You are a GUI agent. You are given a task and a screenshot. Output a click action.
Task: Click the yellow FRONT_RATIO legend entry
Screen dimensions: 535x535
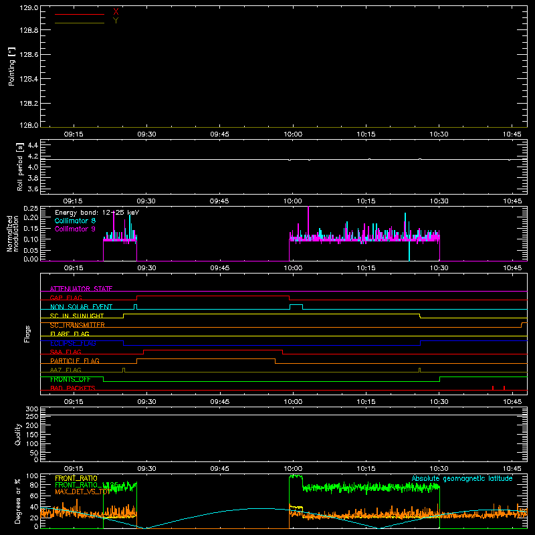click(x=76, y=478)
